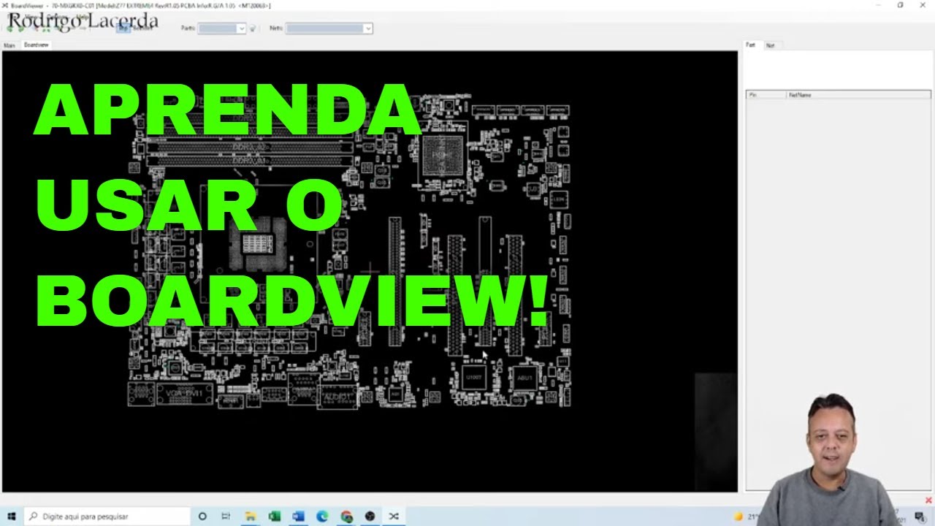Open Google Chrome from the taskbar

click(346, 517)
